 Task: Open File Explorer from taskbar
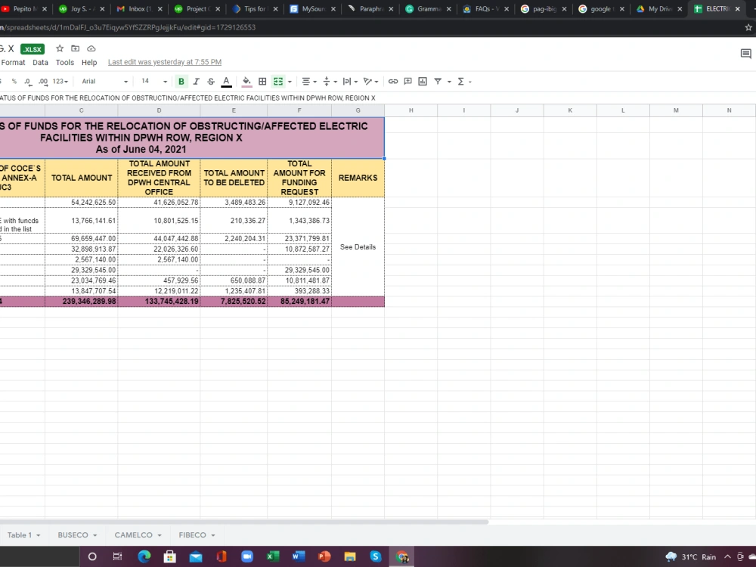350,556
